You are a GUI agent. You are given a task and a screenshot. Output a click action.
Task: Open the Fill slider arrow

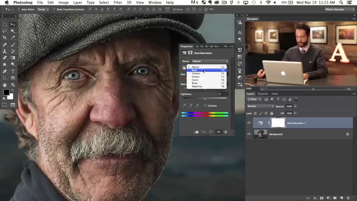coord(295,113)
